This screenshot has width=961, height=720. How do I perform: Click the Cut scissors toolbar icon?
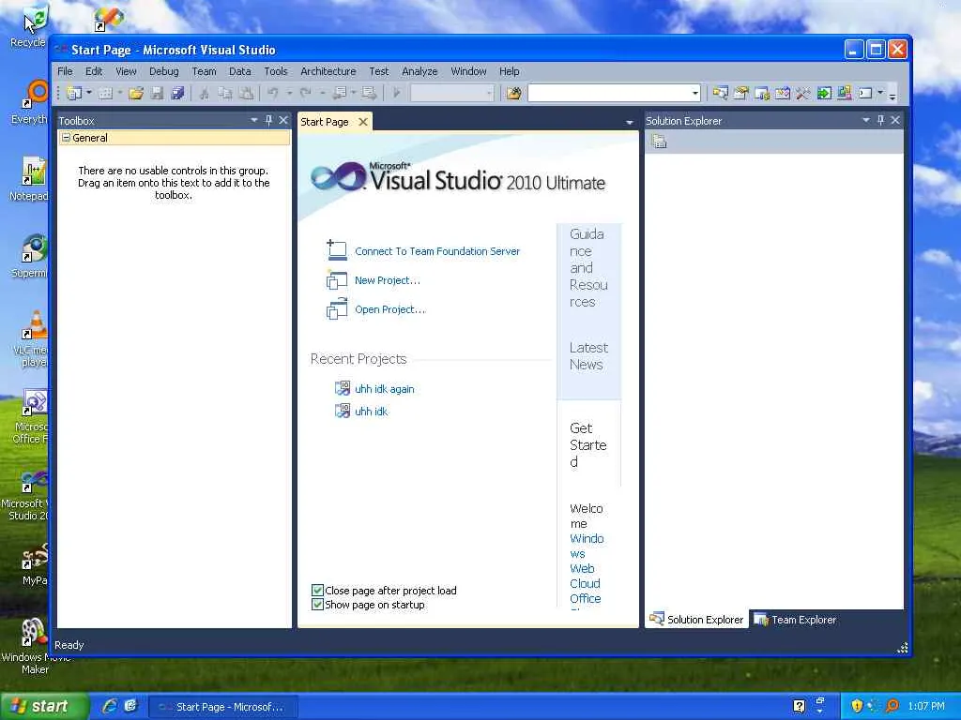205,93
